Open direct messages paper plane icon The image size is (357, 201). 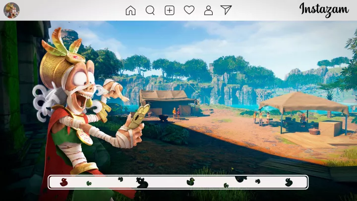click(x=226, y=10)
